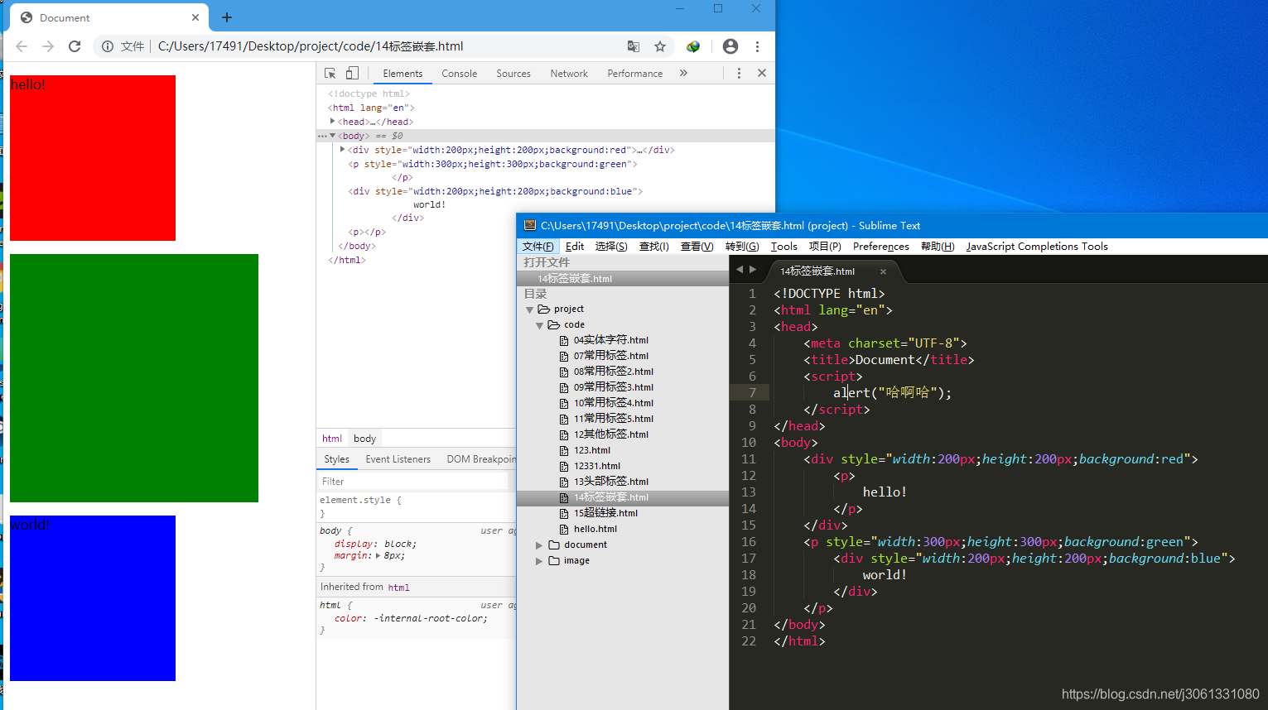Show more DevTools tabs chevron
The image size is (1268, 710).
coord(683,73)
